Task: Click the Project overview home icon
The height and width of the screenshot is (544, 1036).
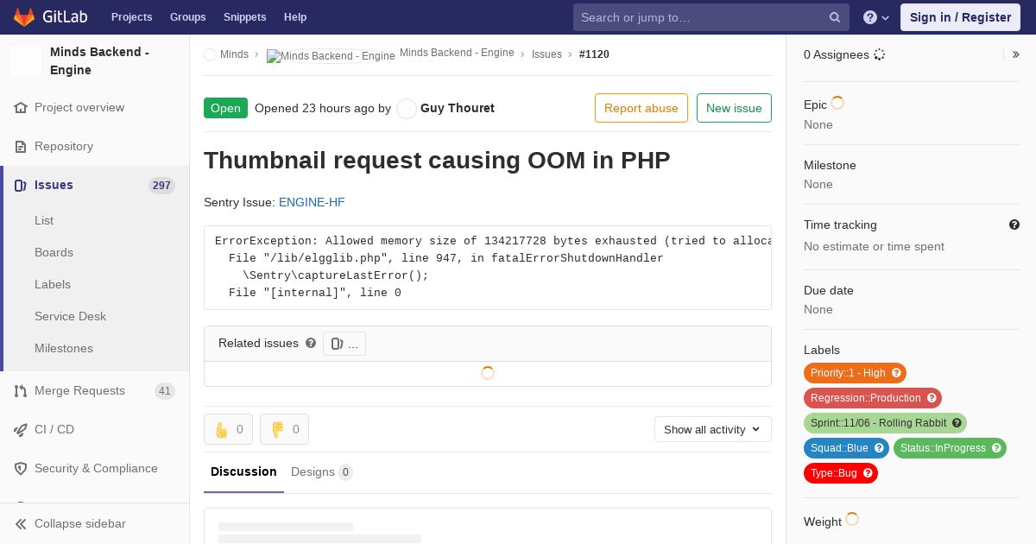Action: pos(21,108)
